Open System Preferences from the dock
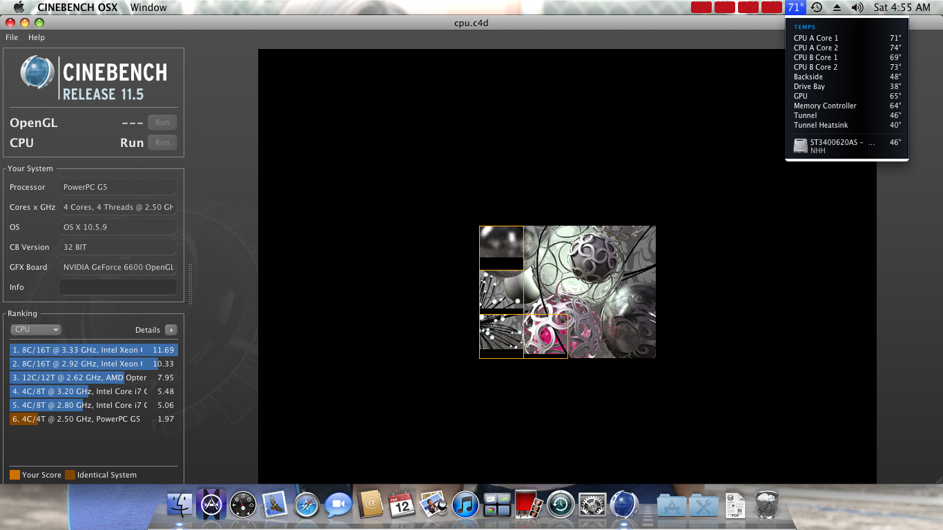Screen dimensions: 943x530 tap(592, 505)
